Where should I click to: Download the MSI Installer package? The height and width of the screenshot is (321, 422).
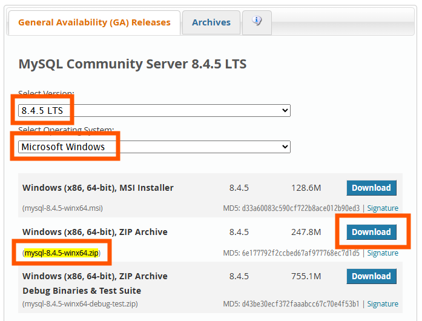(x=371, y=188)
